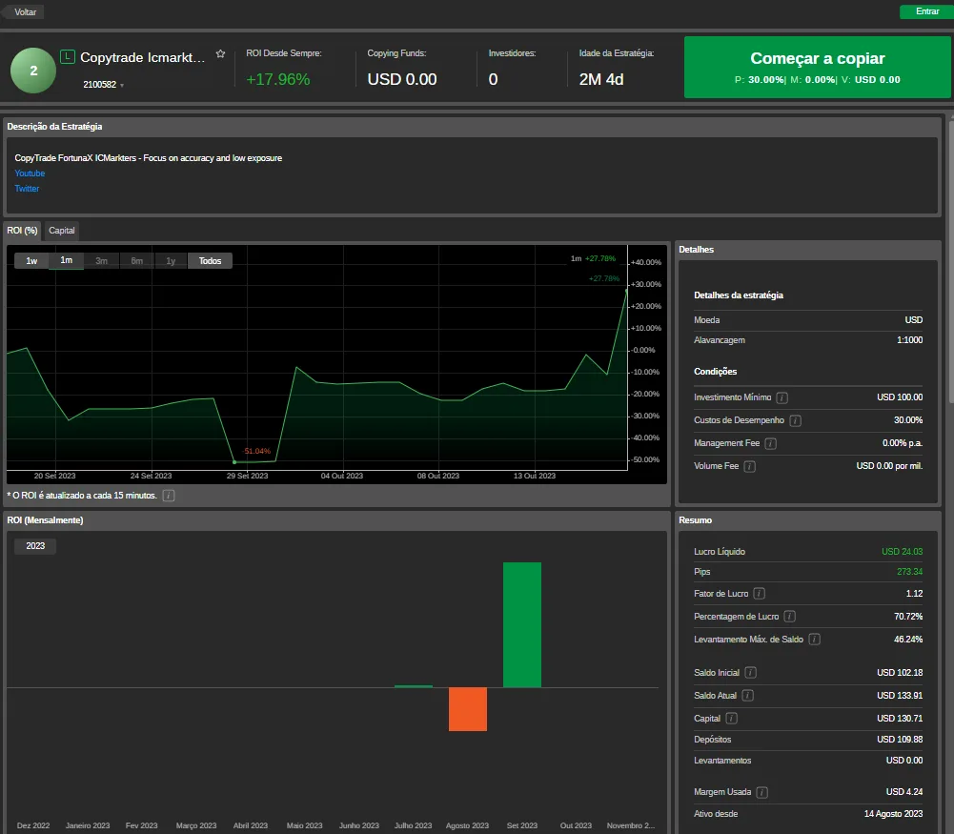Click the 1m +27.78% chart label

(x=593, y=258)
